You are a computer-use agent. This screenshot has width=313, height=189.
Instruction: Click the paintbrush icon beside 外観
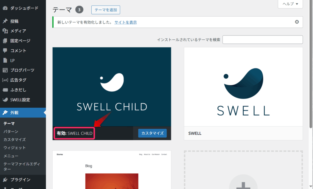(x=5, y=113)
